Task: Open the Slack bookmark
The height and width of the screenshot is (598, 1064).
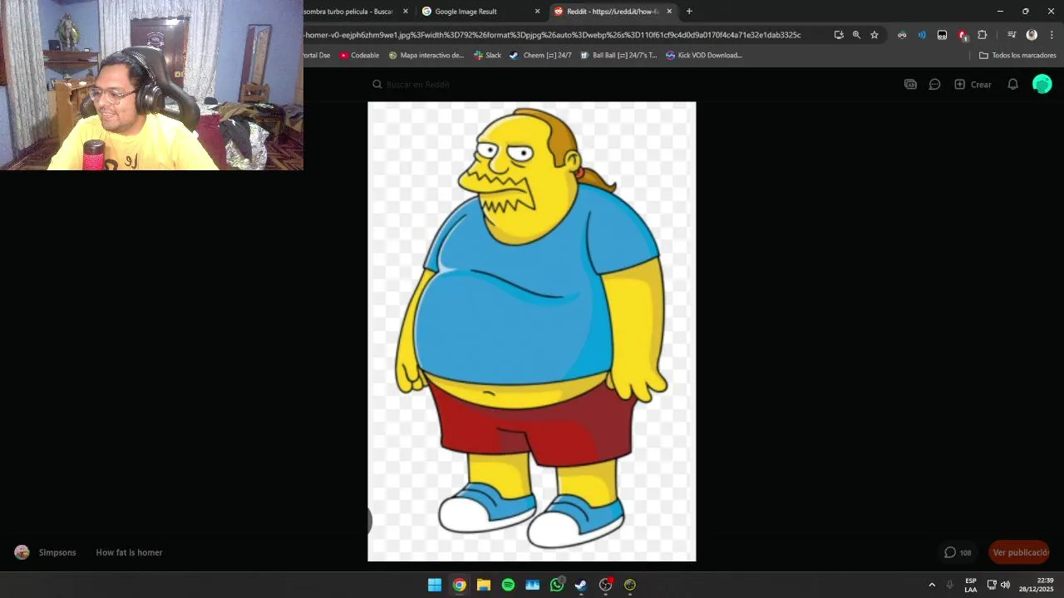Action: (x=487, y=56)
